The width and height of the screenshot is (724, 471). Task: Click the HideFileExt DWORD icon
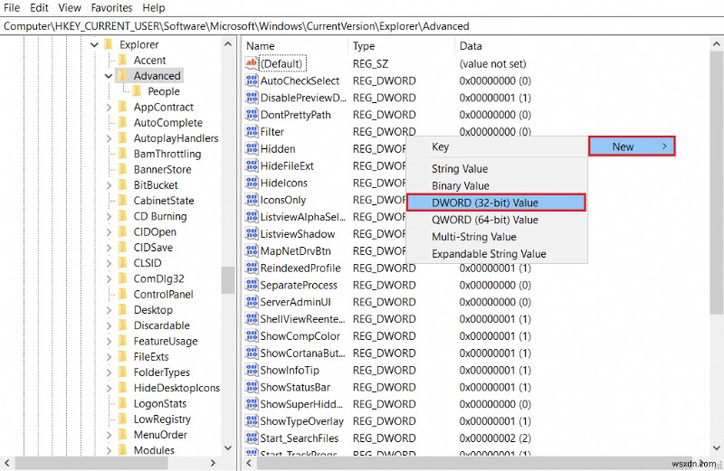click(252, 166)
